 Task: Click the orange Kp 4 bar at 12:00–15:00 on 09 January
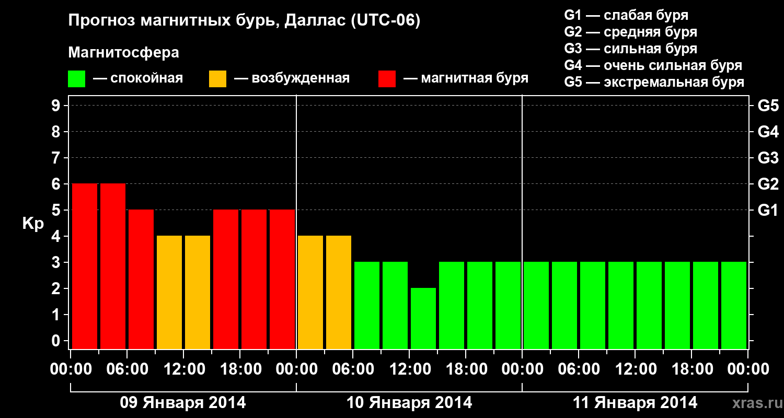(198, 293)
